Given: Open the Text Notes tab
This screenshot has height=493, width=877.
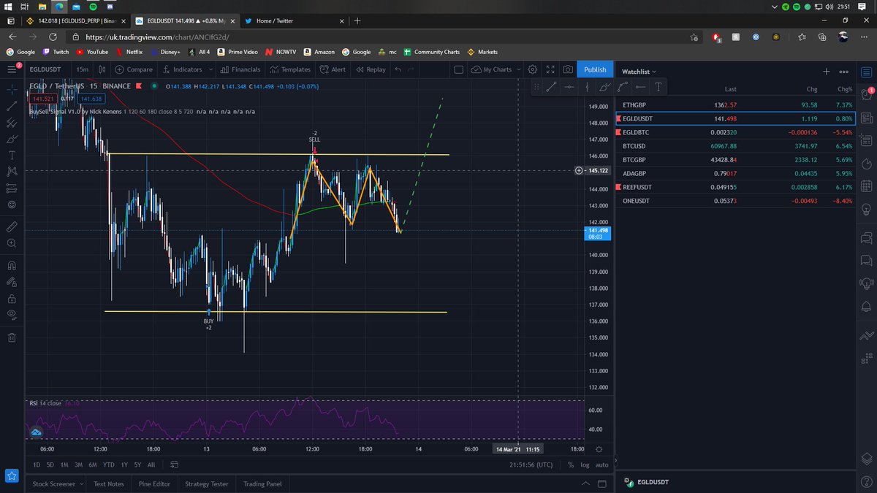Looking at the screenshot, I should pyautogui.click(x=109, y=484).
